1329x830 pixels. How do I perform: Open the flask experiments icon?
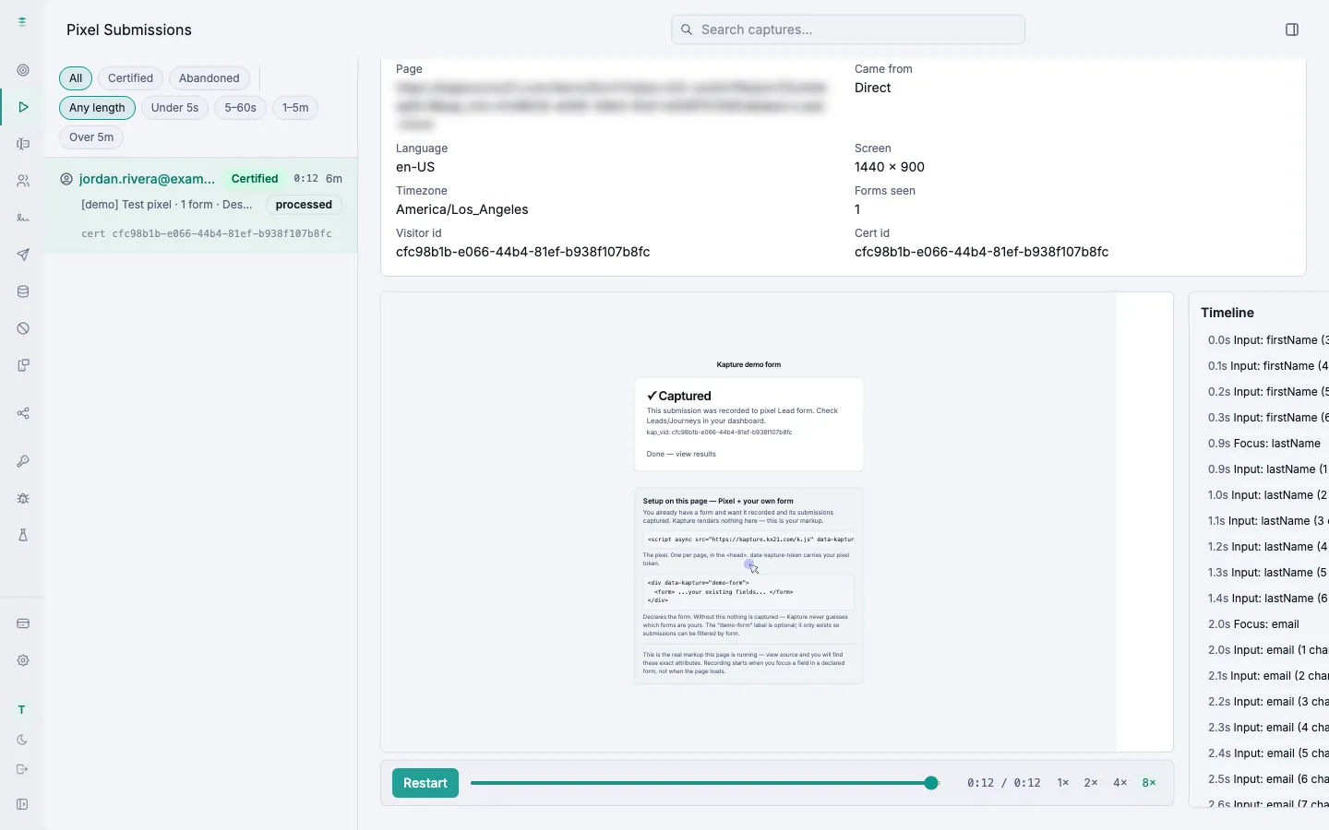23,535
